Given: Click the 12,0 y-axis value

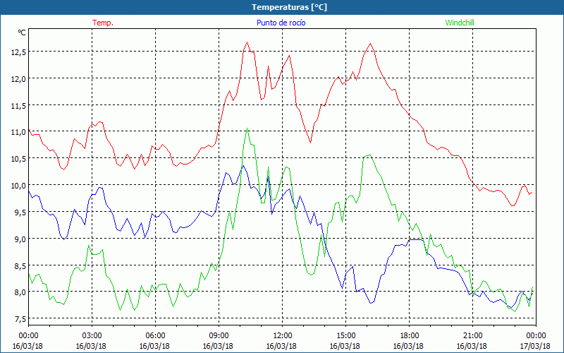Looking at the screenshot, I should [18, 78].
